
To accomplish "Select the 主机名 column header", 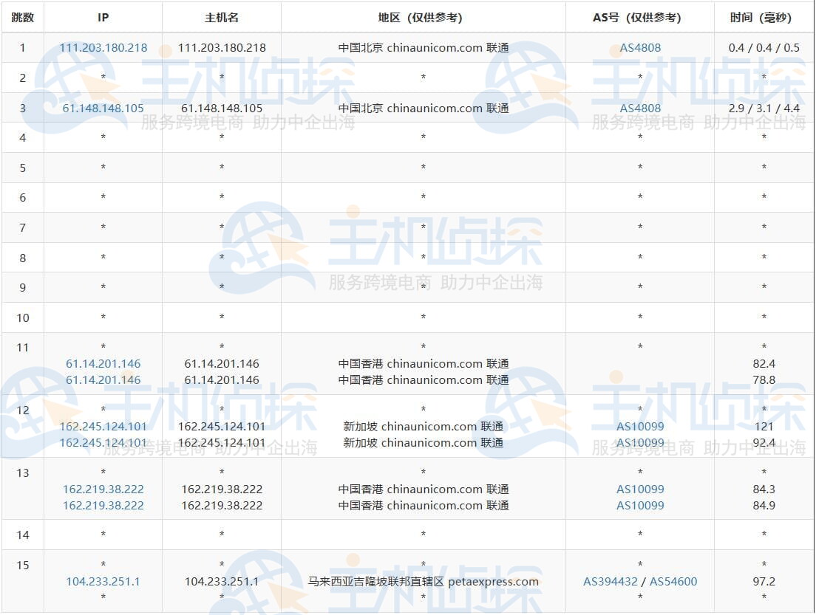I will tap(220, 17).
